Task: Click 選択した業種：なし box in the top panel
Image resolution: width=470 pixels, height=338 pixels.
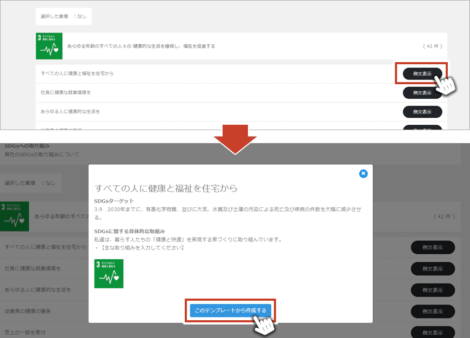Action: [x=63, y=17]
